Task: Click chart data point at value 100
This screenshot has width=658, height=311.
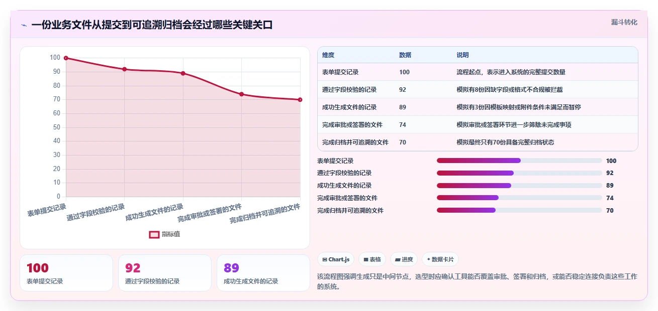Action: click(x=66, y=58)
